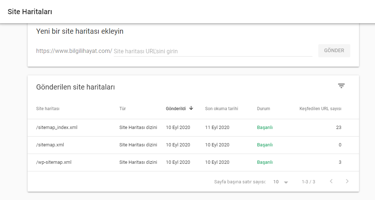
Task: Open the /wp-sitemap.xml row
Action: [x=193, y=163]
